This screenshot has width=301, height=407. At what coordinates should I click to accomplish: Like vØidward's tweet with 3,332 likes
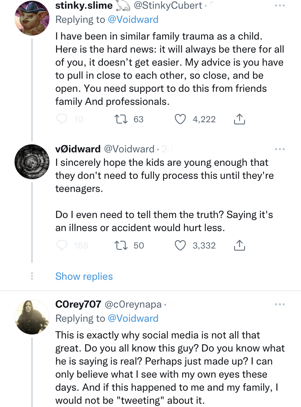(181, 246)
